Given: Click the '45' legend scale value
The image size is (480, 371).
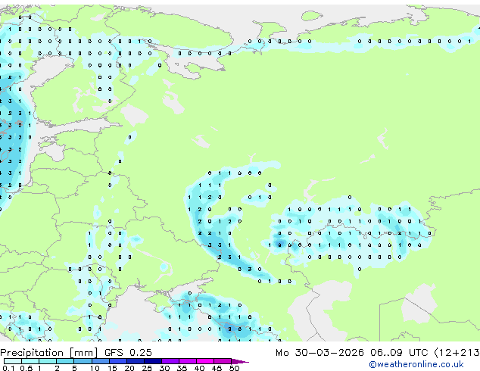Looking at the screenshot, I should [x=217, y=368].
